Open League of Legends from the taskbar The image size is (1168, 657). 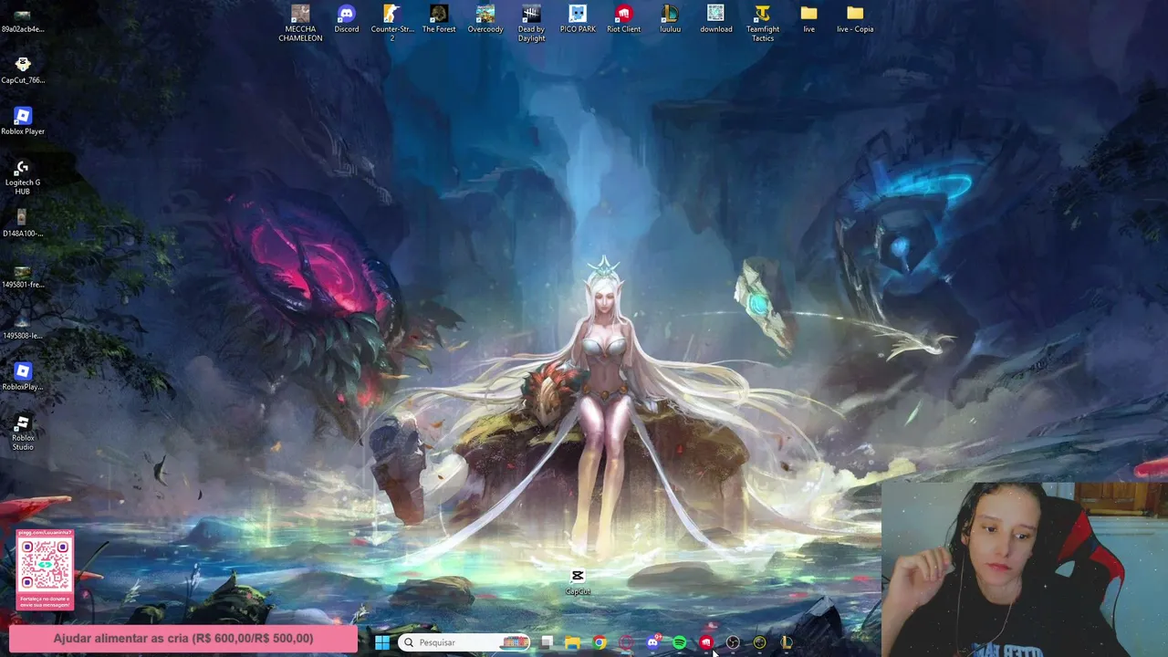tap(786, 642)
